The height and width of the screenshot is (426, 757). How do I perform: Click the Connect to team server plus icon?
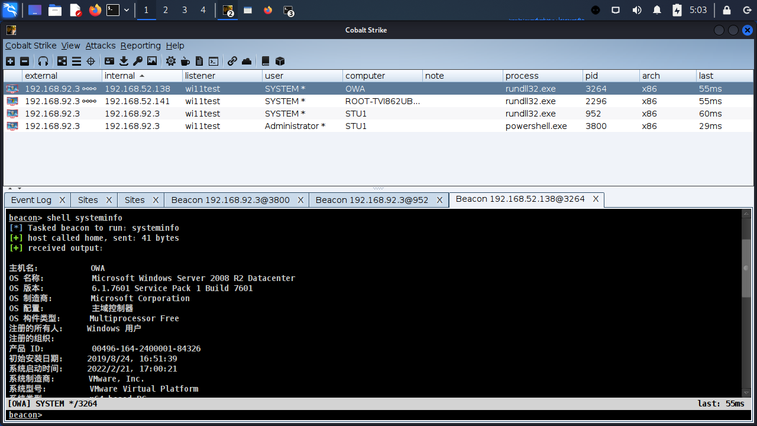[x=10, y=61]
